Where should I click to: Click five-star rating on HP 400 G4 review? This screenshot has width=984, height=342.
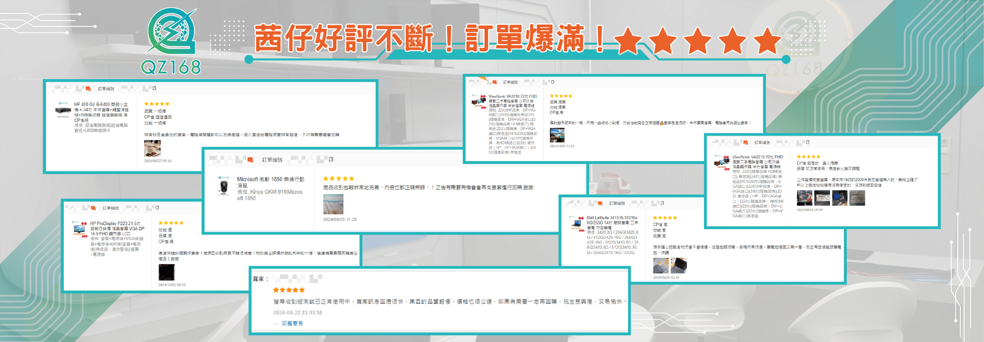coord(157,104)
